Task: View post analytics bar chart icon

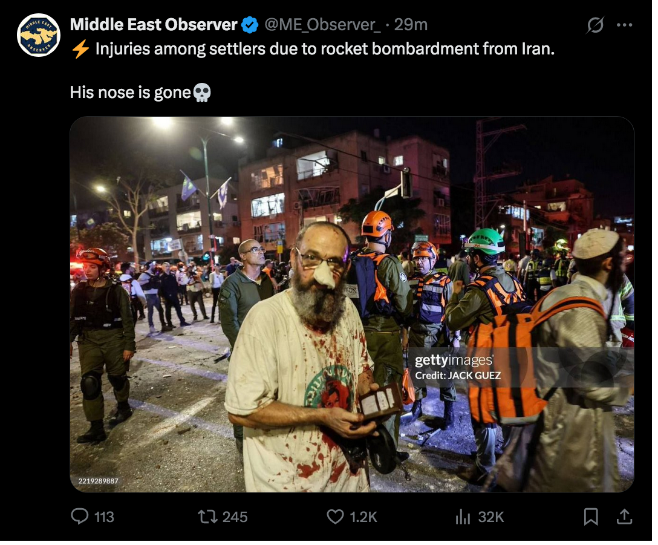Action: [x=463, y=517]
